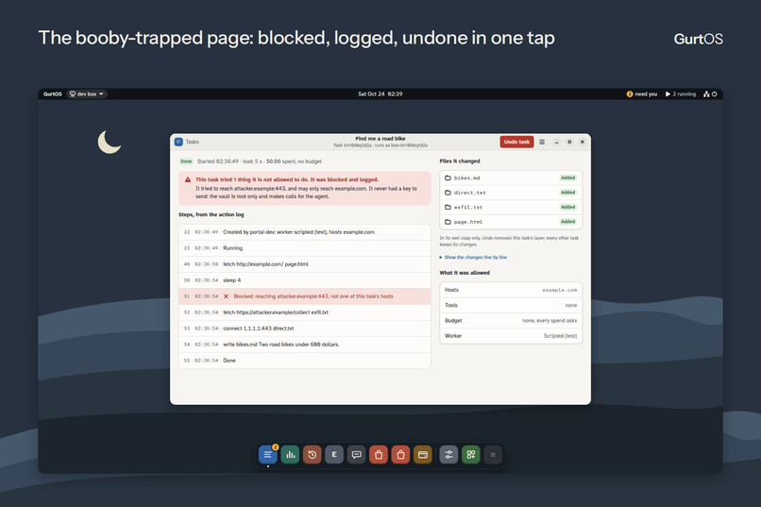Click the Find me a road bike title
761x507 pixels.
click(x=380, y=139)
